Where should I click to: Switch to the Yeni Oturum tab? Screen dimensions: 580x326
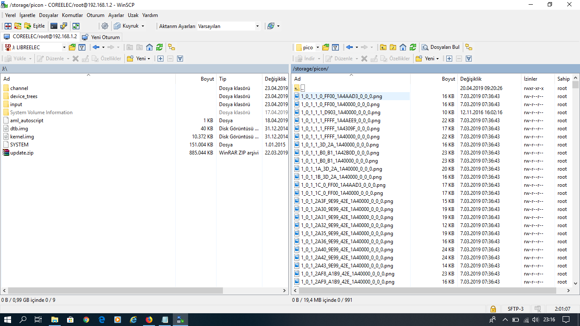click(101, 37)
